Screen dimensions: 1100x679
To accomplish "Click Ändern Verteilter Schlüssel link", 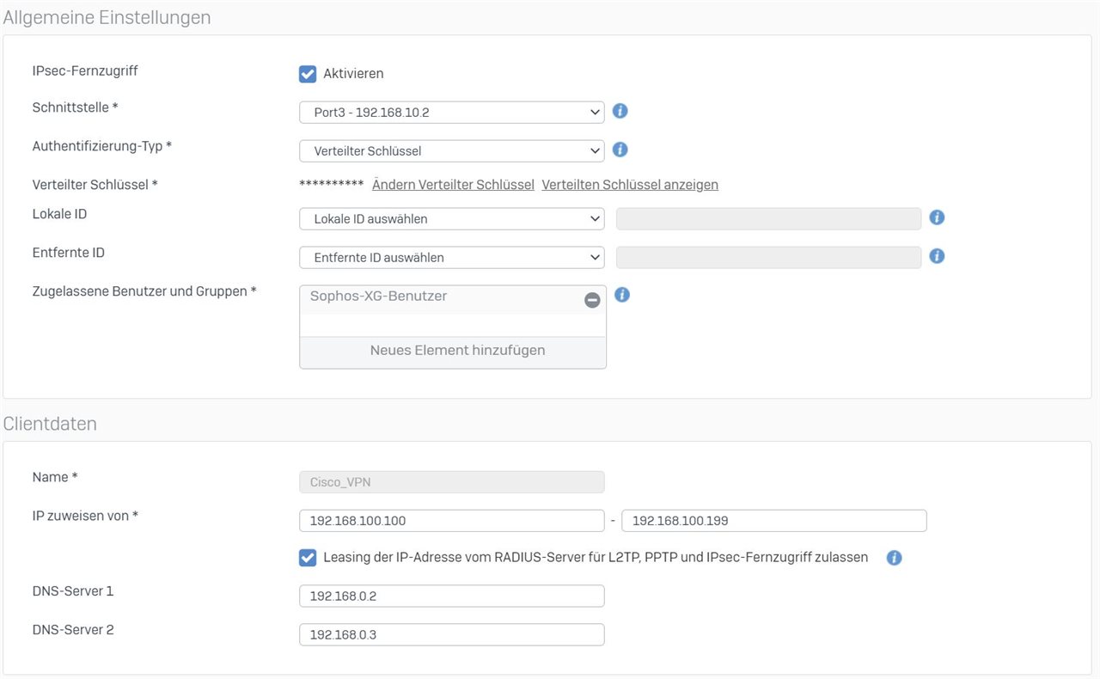I will click(453, 185).
